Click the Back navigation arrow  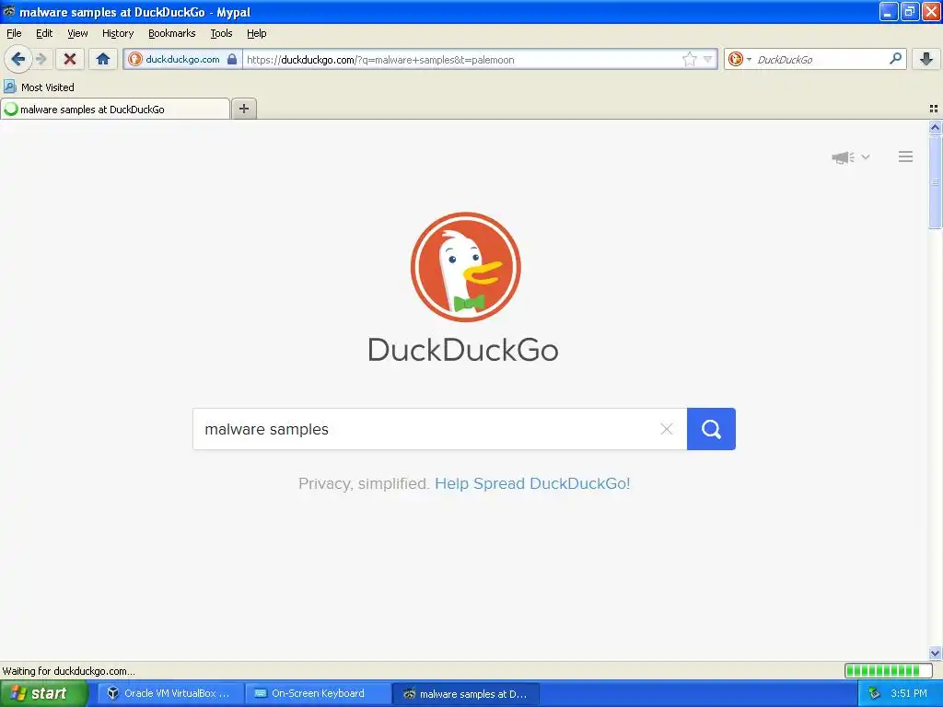click(x=17, y=59)
